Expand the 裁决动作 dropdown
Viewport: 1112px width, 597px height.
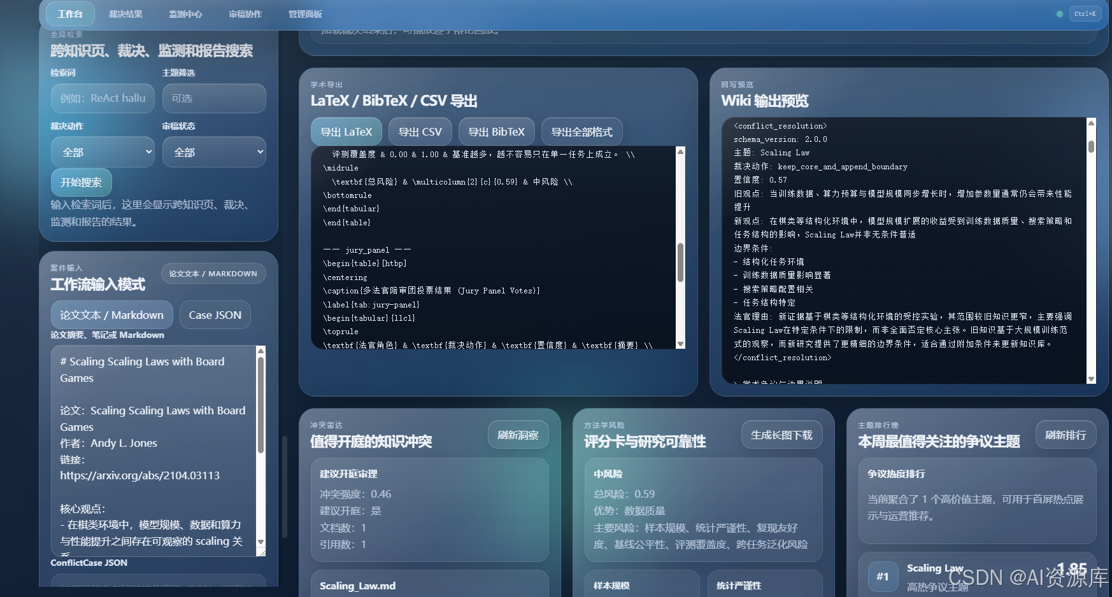pyautogui.click(x=103, y=152)
